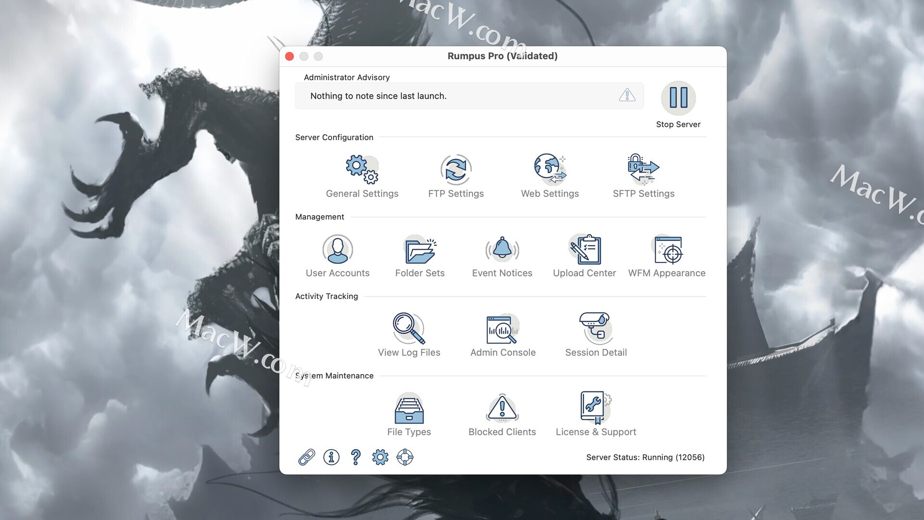The height and width of the screenshot is (520, 924).
Task: Open Session Detail camera icon
Action: pos(595,328)
